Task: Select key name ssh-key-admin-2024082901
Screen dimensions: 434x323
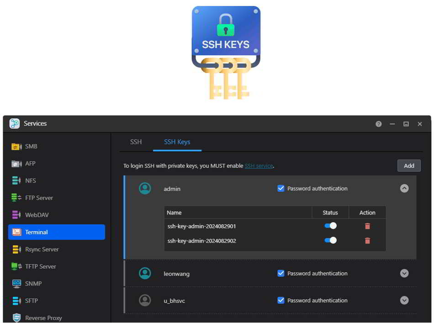Action: pos(201,226)
